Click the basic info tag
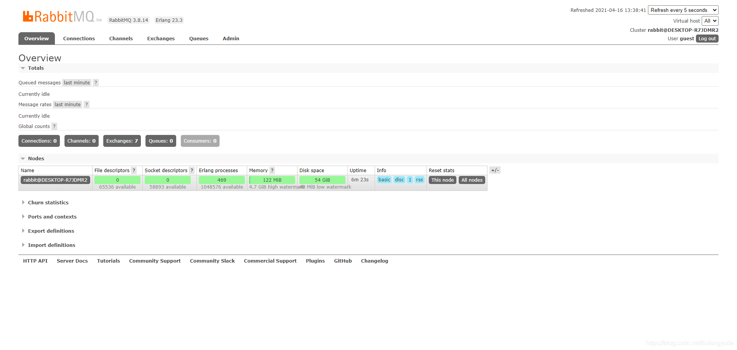This screenshot has width=737, height=350. click(x=384, y=180)
